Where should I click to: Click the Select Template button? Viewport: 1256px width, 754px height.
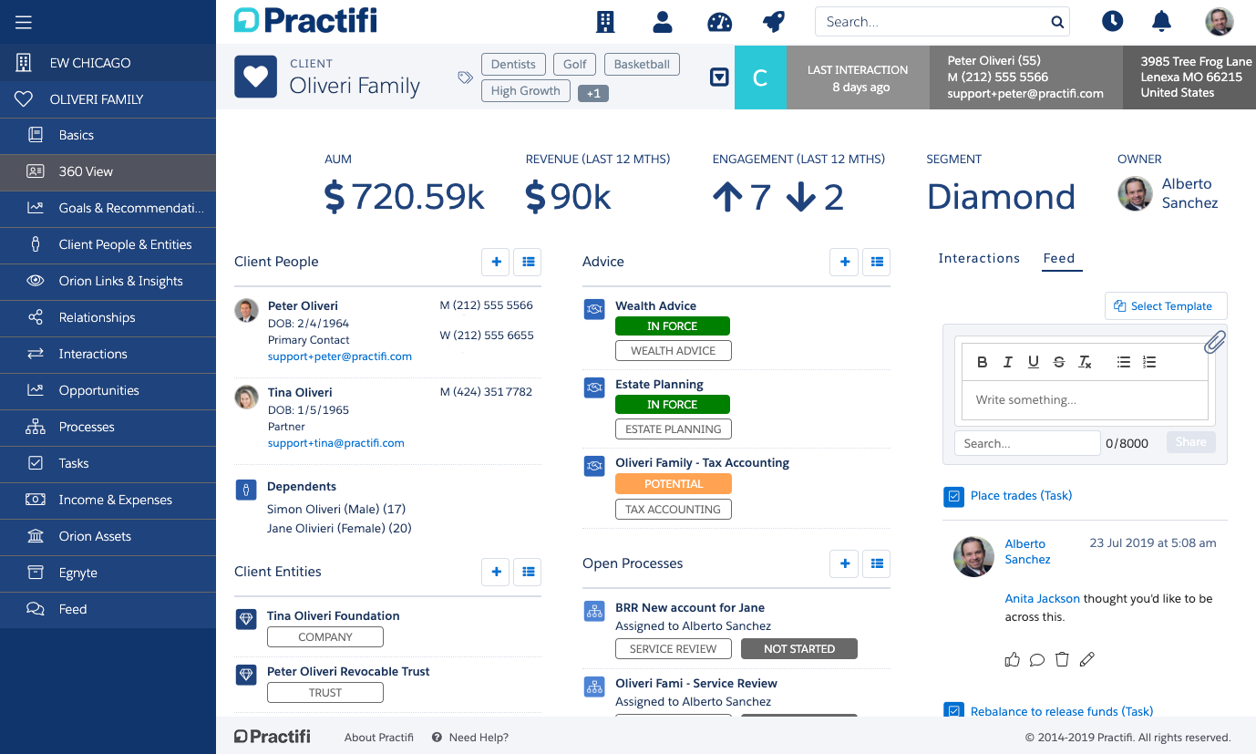tap(1166, 305)
